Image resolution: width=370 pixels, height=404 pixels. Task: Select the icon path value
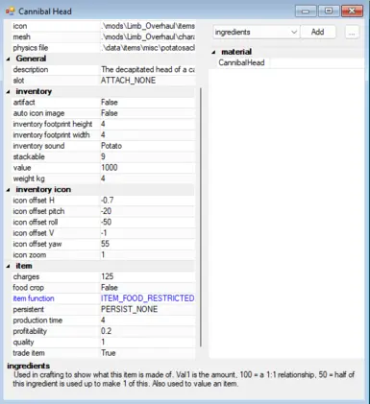click(147, 26)
